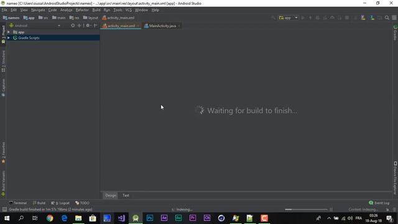Click the Run app play icon
Image resolution: width=398 pixels, height=224 pixels.
(303, 18)
